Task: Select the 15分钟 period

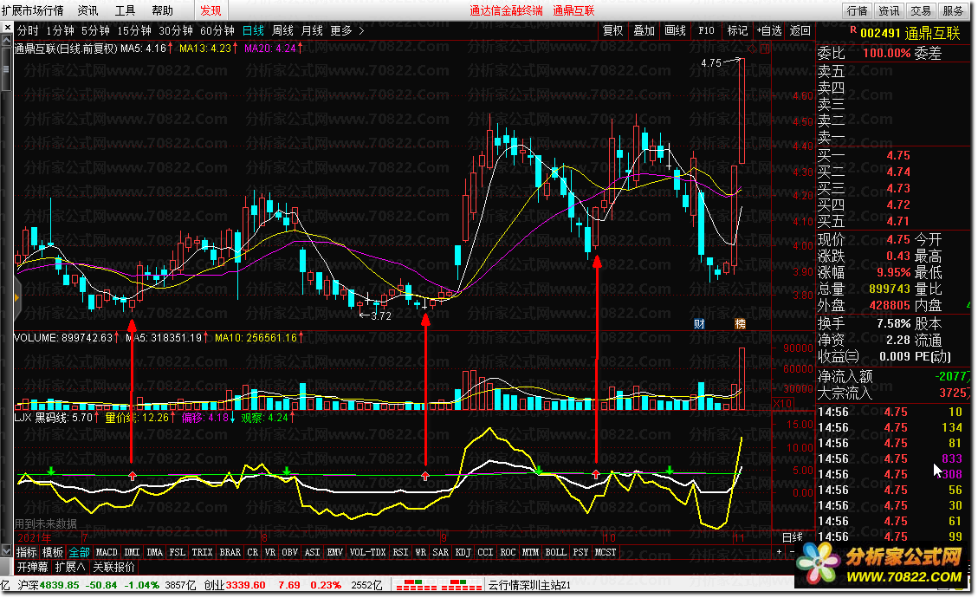Action: tap(134, 30)
